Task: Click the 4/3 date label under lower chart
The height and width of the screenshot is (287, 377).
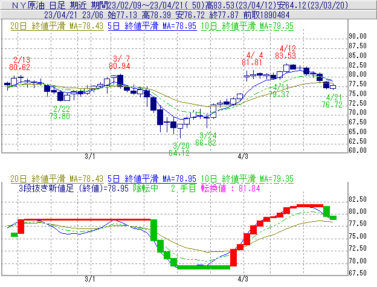Action: click(243, 279)
